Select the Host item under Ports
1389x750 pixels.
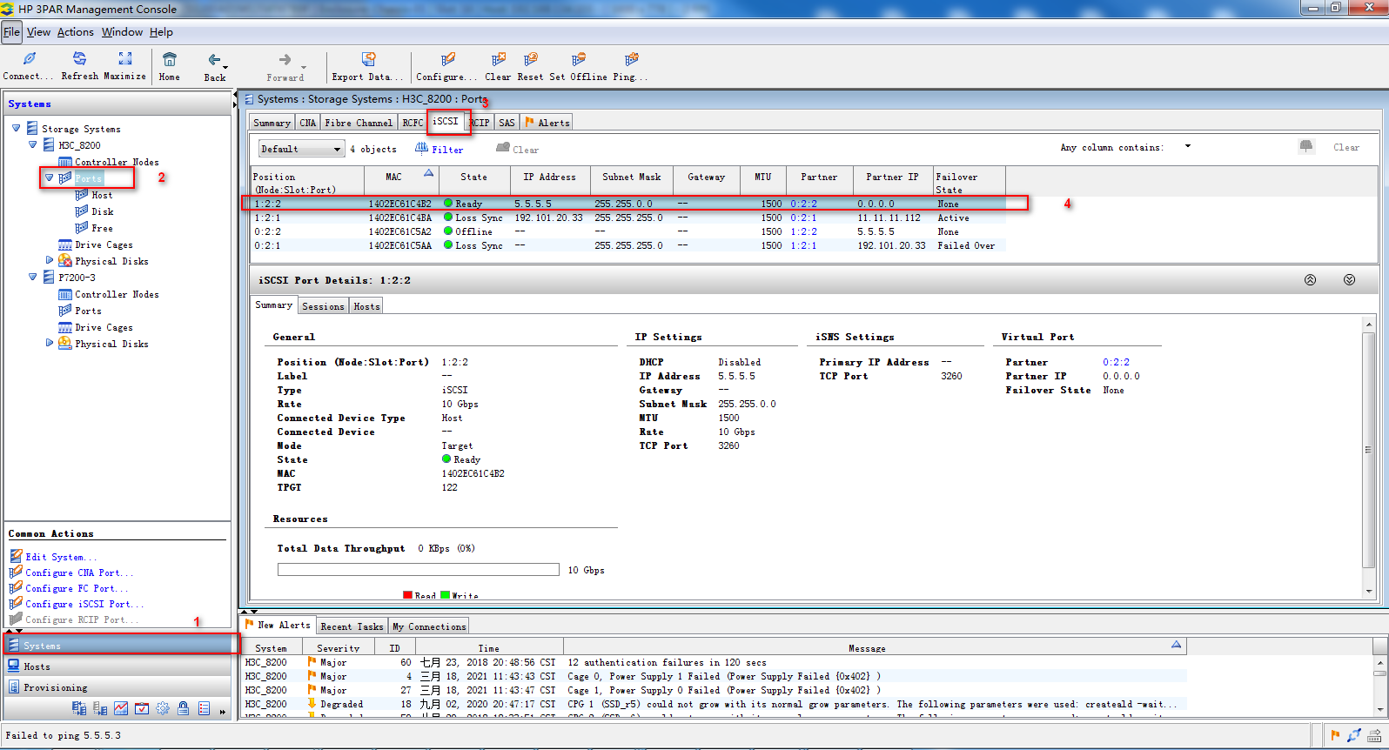(102, 195)
